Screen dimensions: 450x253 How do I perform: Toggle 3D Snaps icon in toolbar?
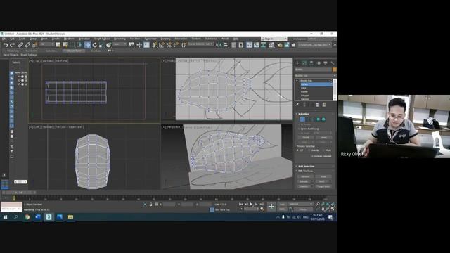coord(155,45)
